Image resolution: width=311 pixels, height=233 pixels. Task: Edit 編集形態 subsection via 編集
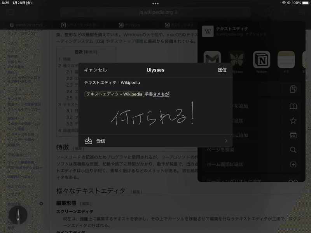click(86, 203)
